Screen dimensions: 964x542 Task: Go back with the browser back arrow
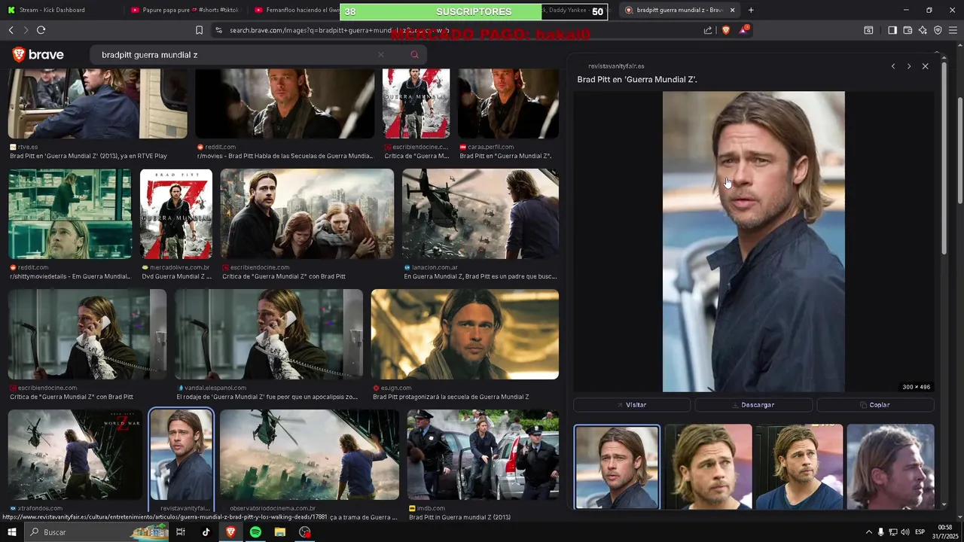(11, 30)
